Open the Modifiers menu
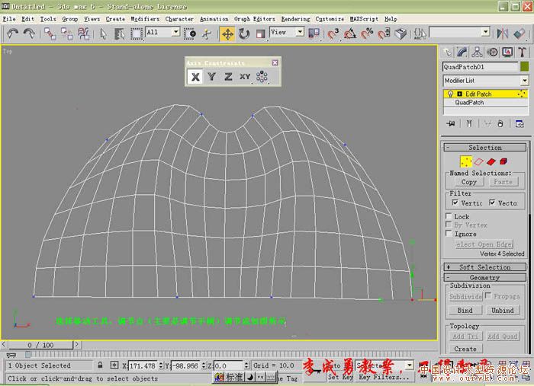Screen dimensions: 534x386 [x=145, y=19]
